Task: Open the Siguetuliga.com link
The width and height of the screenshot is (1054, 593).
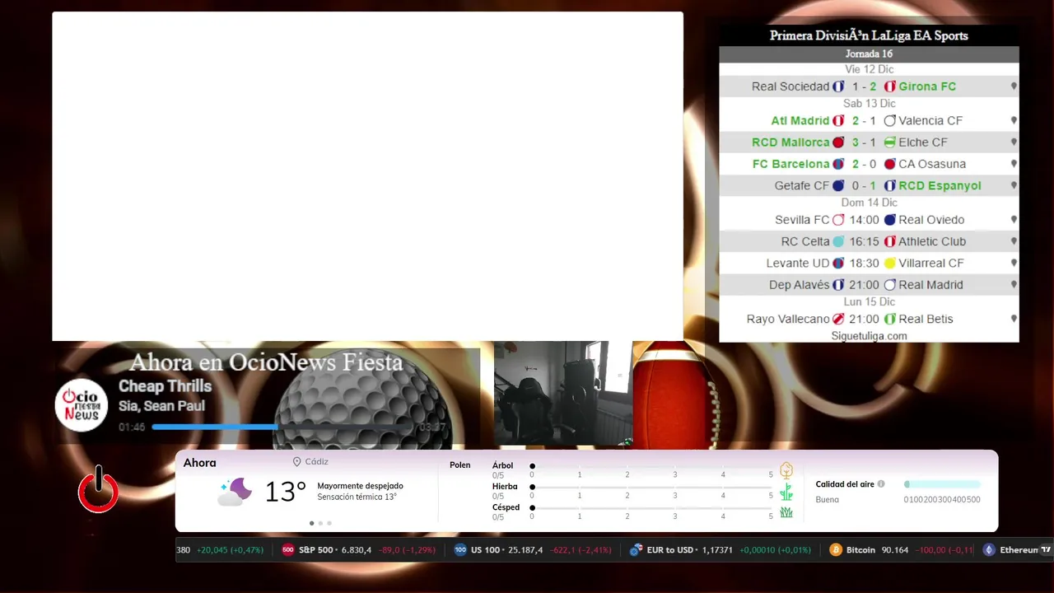Action: coord(869,336)
